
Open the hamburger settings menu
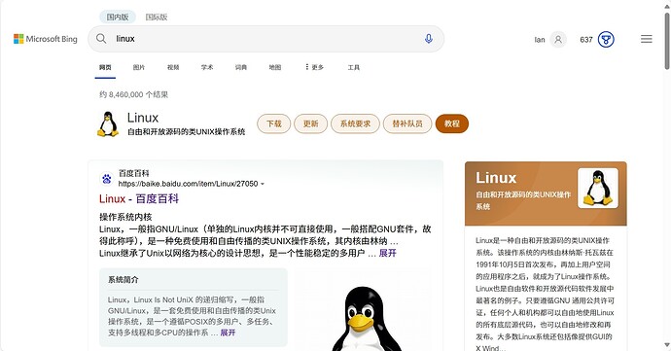[x=647, y=39]
